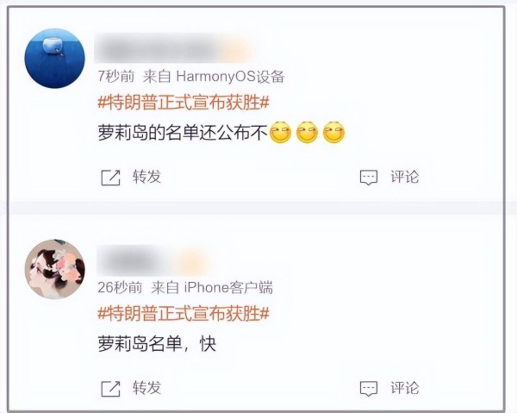Open the painted portrait avatar of the second poster
517x413 pixels.
(x=55, y=269)
